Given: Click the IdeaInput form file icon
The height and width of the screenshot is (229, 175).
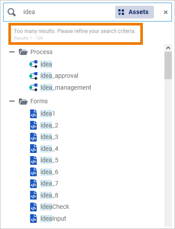Looking at the screenshot, I should click(x=33, y=218).
